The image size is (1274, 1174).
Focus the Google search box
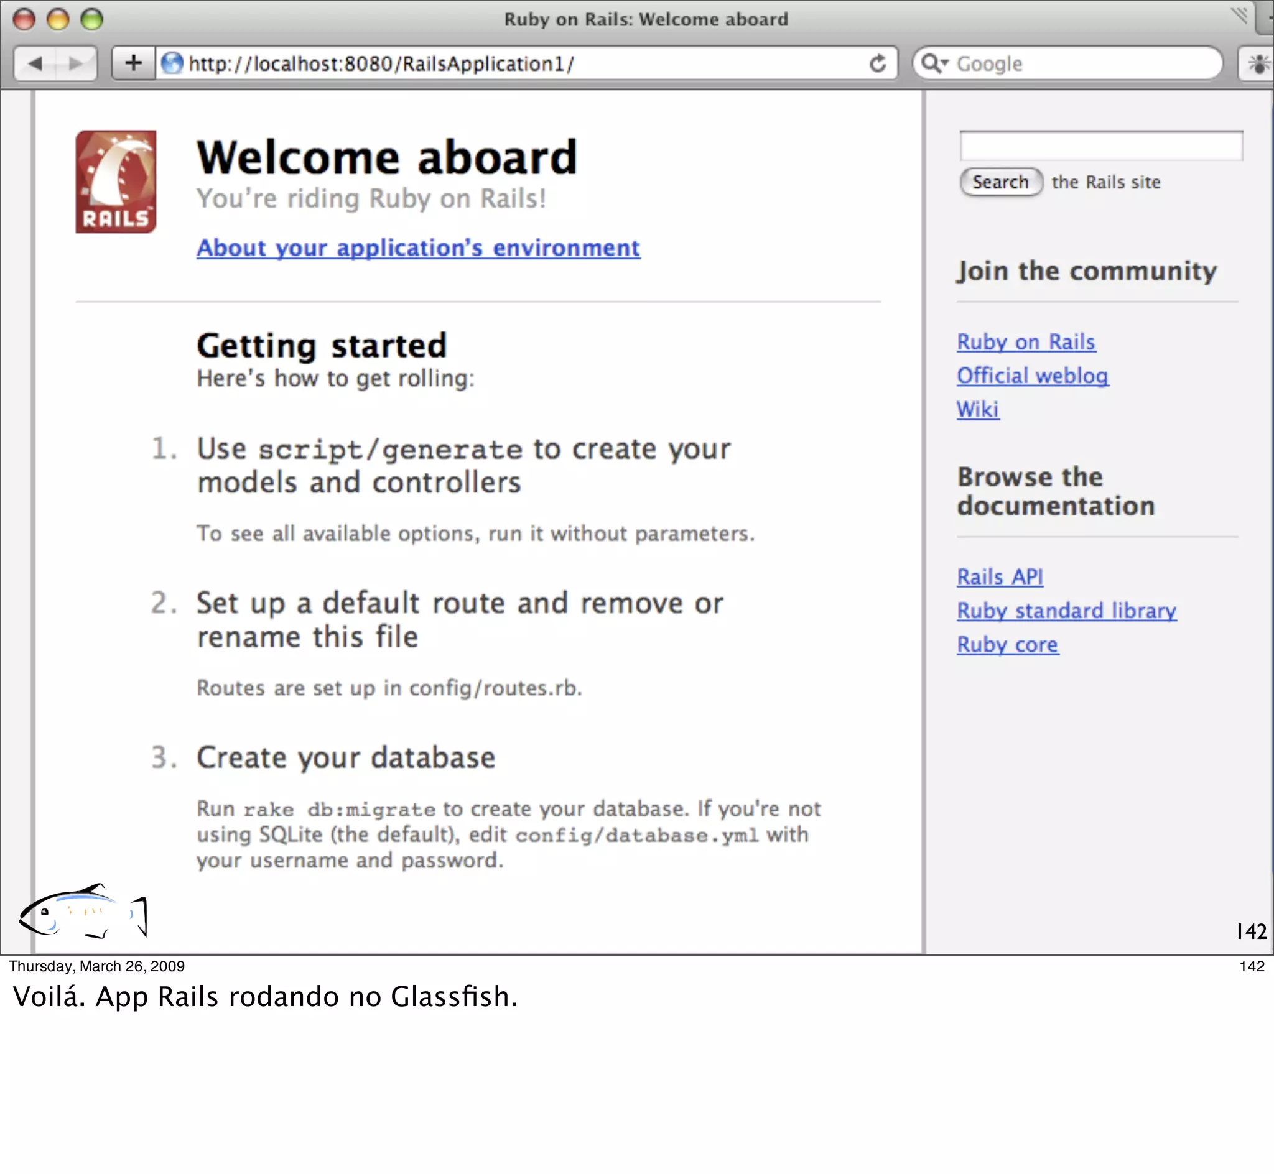coord(1080,63)
